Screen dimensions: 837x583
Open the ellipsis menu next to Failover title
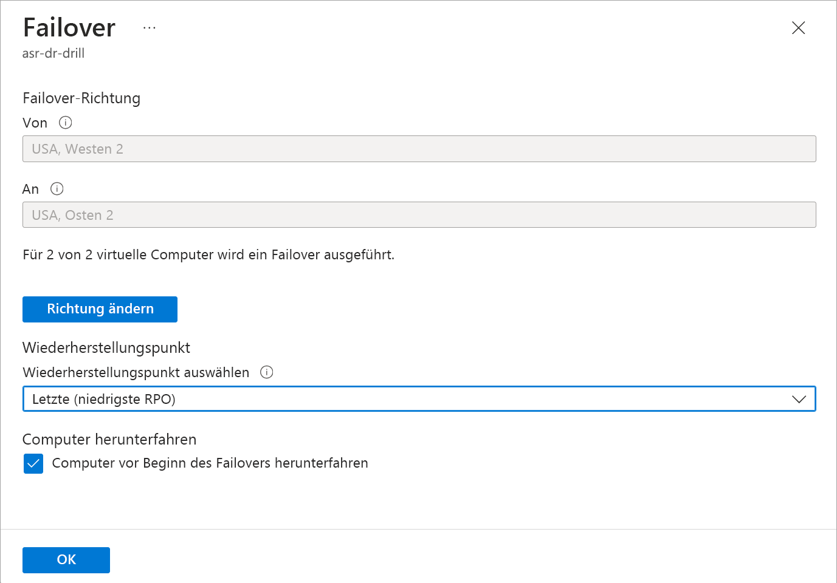coord(150,28)
